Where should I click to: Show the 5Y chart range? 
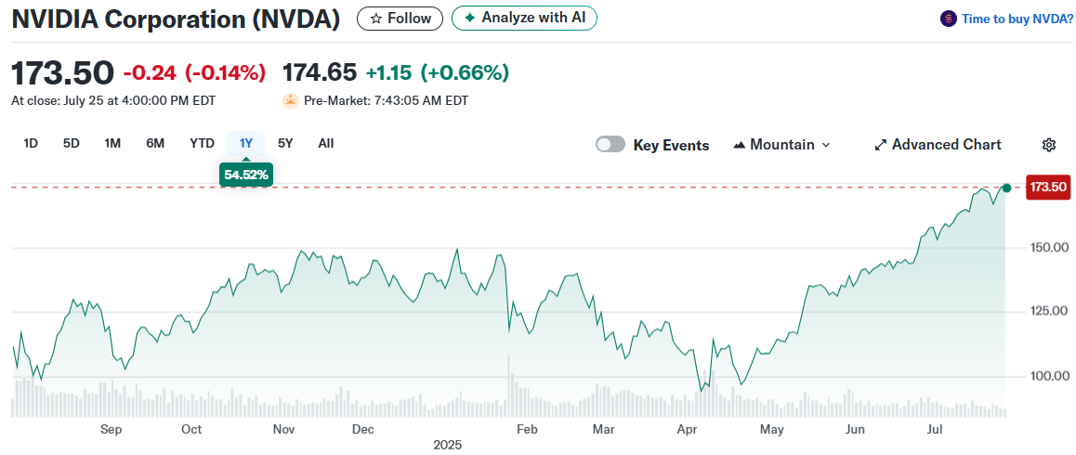tap(285, 143)
